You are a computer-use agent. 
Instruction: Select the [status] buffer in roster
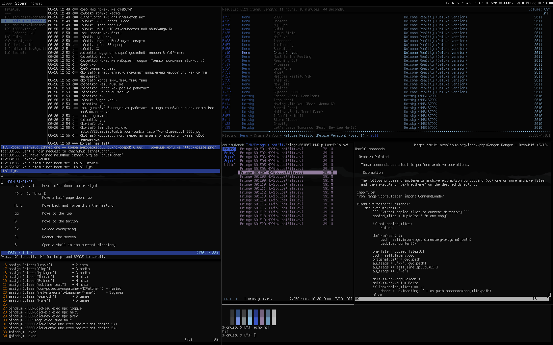[13, 9]
